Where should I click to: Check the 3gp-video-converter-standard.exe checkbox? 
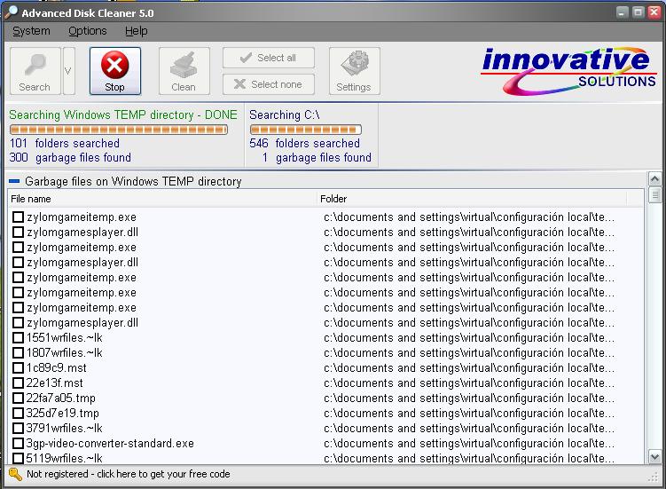tap(18, 444)
